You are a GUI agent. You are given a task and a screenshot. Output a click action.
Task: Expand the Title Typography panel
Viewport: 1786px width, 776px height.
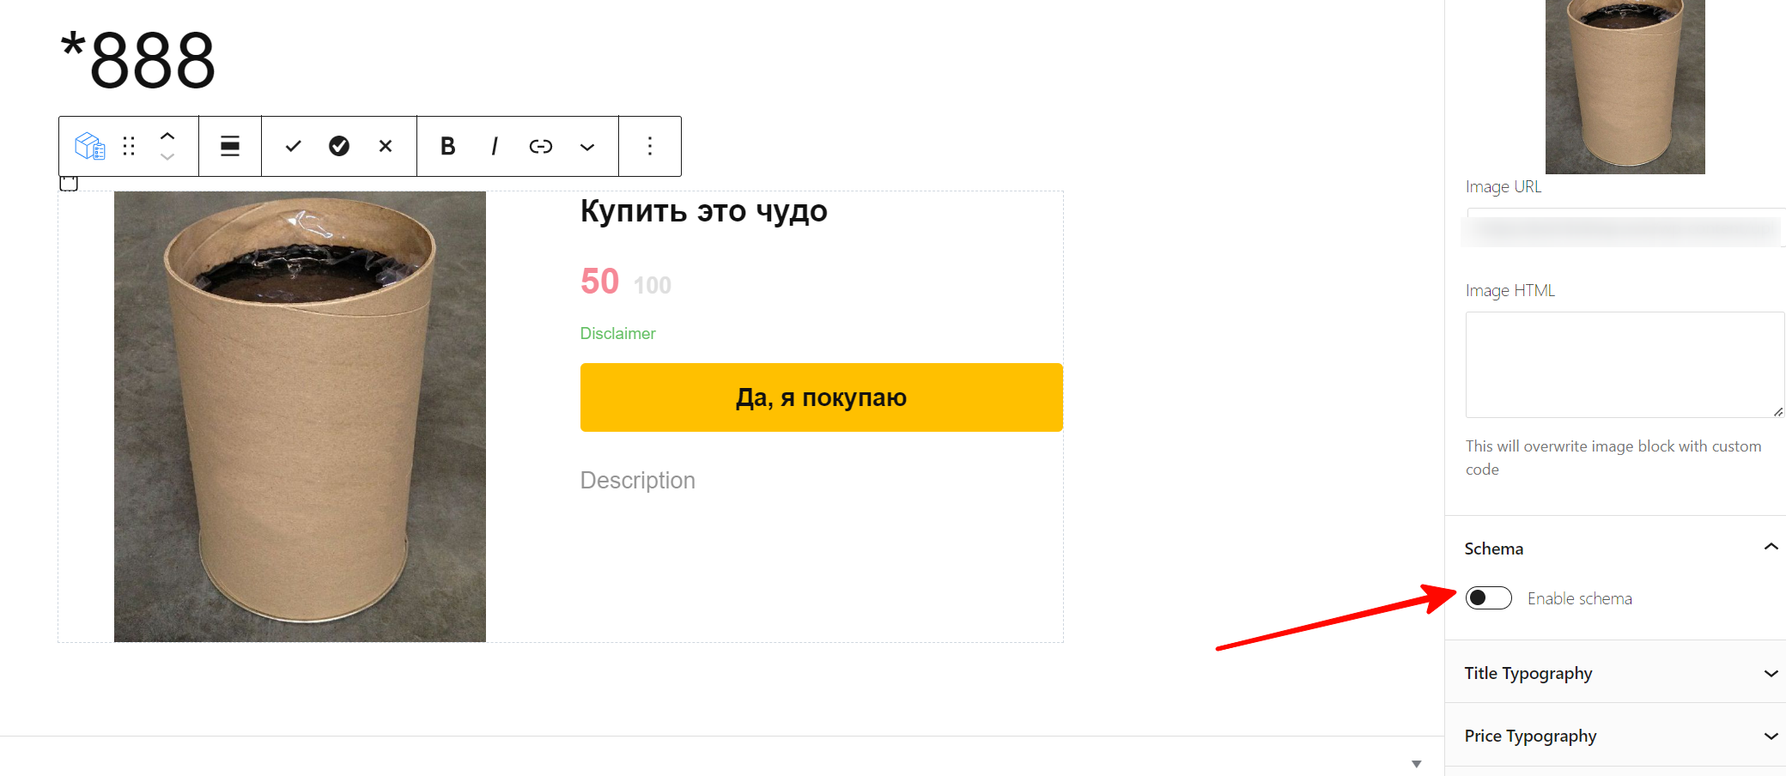click(x=1770, y=673)
